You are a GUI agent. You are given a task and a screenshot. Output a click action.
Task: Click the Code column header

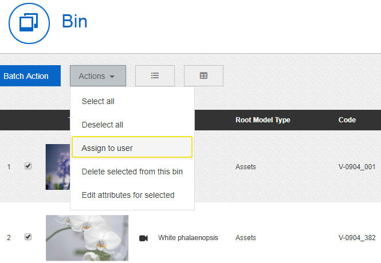pyautogui.click(x=347, y=120)
